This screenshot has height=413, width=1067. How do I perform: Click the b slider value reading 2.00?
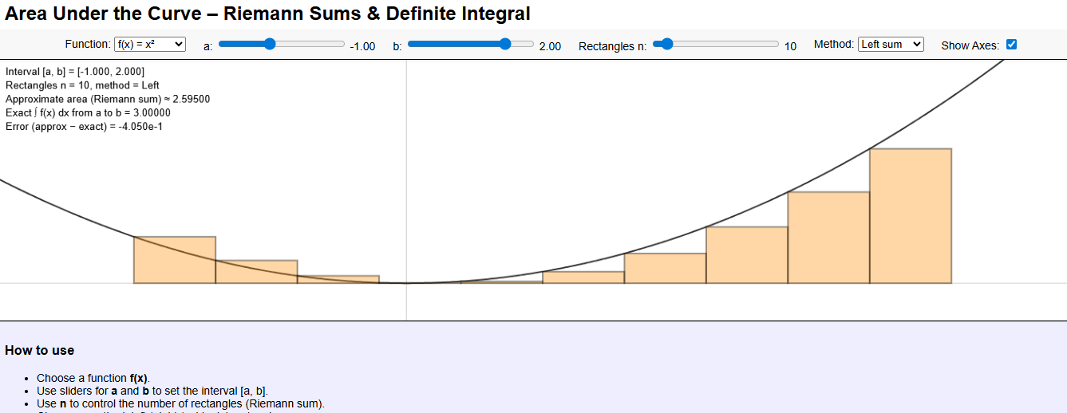tap(550, 46)
